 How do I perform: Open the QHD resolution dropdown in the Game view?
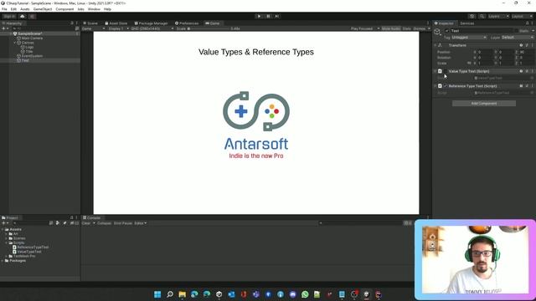click(152, 28)
